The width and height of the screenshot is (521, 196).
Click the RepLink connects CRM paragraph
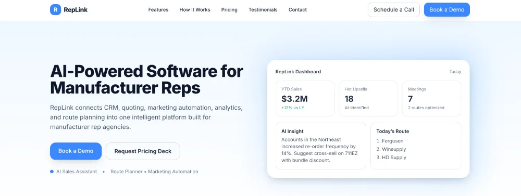(x=146, y=117)
